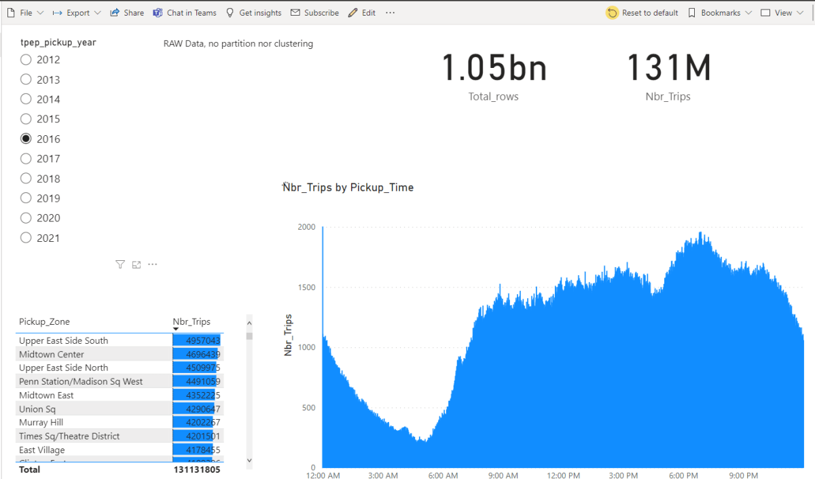Viewport: 815px width, 479px height.
Task: Click the slicer filter funnel icon
Action: 120,264
